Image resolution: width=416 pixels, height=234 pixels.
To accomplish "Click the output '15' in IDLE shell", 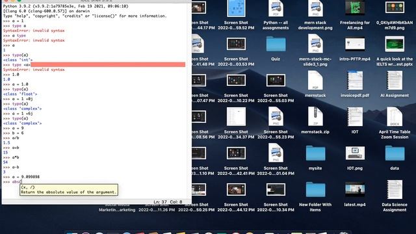I will [5, 153].
